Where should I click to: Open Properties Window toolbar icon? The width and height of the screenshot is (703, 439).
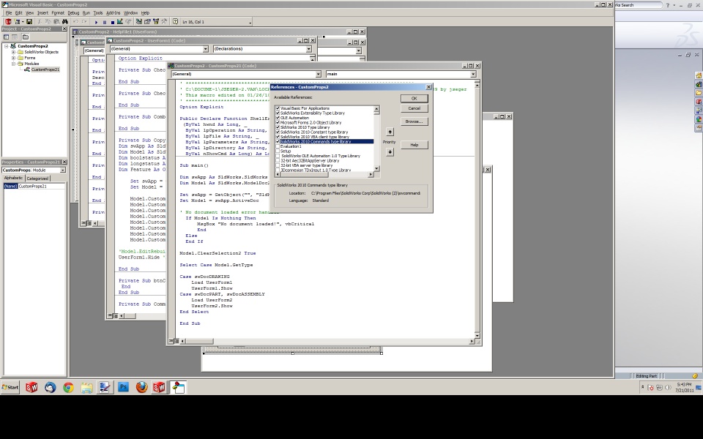(x=147, y=21)
